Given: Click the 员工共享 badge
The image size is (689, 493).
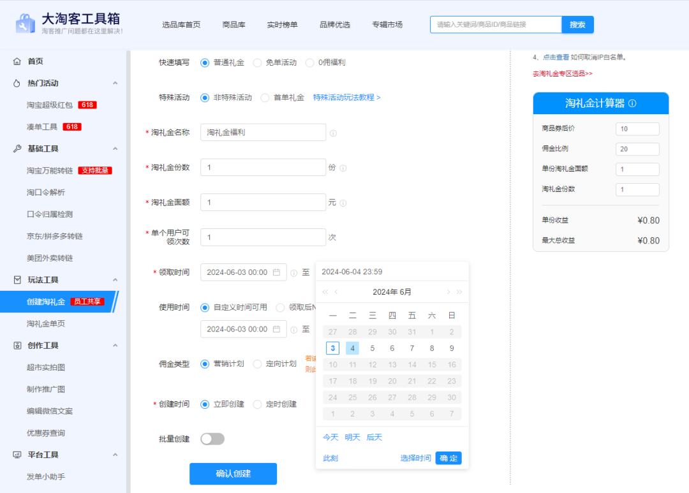Looking at the screenshot, I should tap(87, 302).
